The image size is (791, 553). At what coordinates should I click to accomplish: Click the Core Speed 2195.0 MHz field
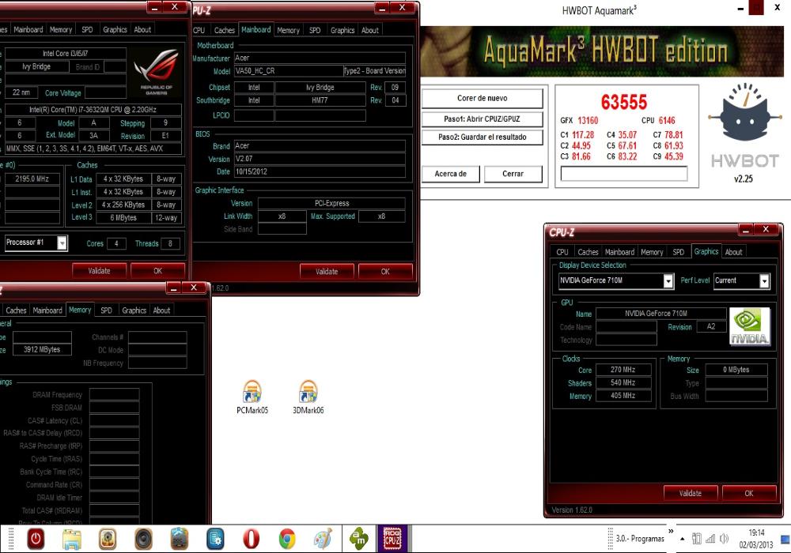32,179
